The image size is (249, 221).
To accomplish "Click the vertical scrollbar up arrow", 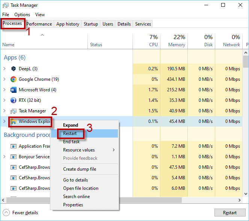I will click(246, 53).
